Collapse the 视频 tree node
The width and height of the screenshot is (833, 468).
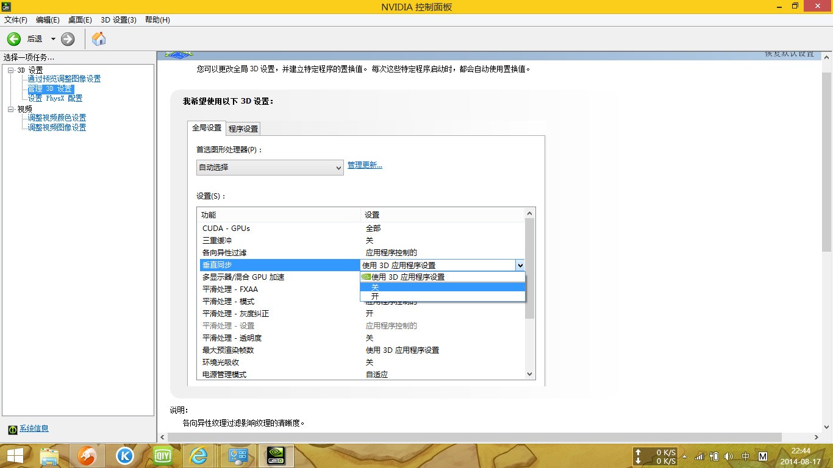click(x=10, y=110)
